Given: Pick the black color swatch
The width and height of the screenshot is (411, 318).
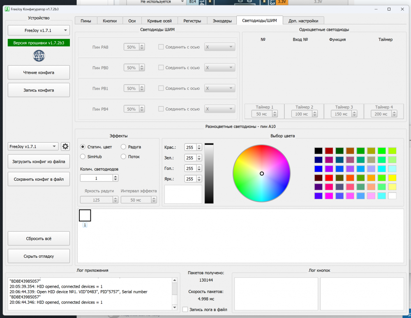Looking at the screenshot, I should point(318,151).
